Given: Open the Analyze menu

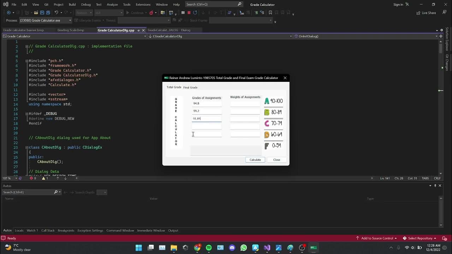Looking at the screenshot, I should click(112, 5).
